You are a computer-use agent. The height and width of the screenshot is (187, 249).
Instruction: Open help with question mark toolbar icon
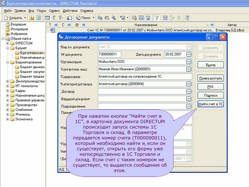187,18
